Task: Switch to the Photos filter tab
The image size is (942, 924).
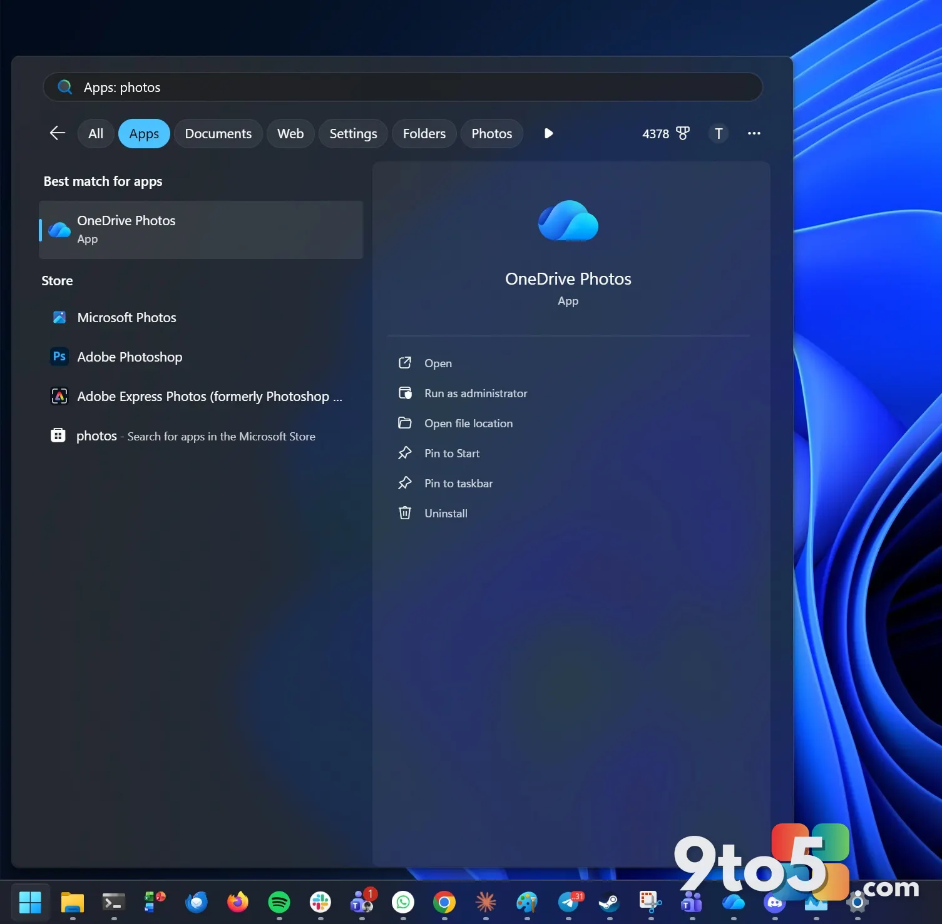Action: (x=492, y=134)
